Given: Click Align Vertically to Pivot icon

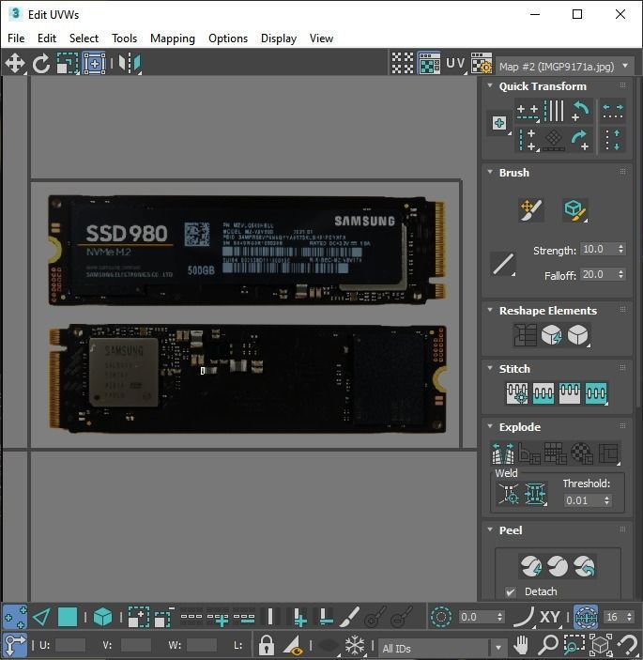Looking at the screenshot, I should tap(528, 140).
